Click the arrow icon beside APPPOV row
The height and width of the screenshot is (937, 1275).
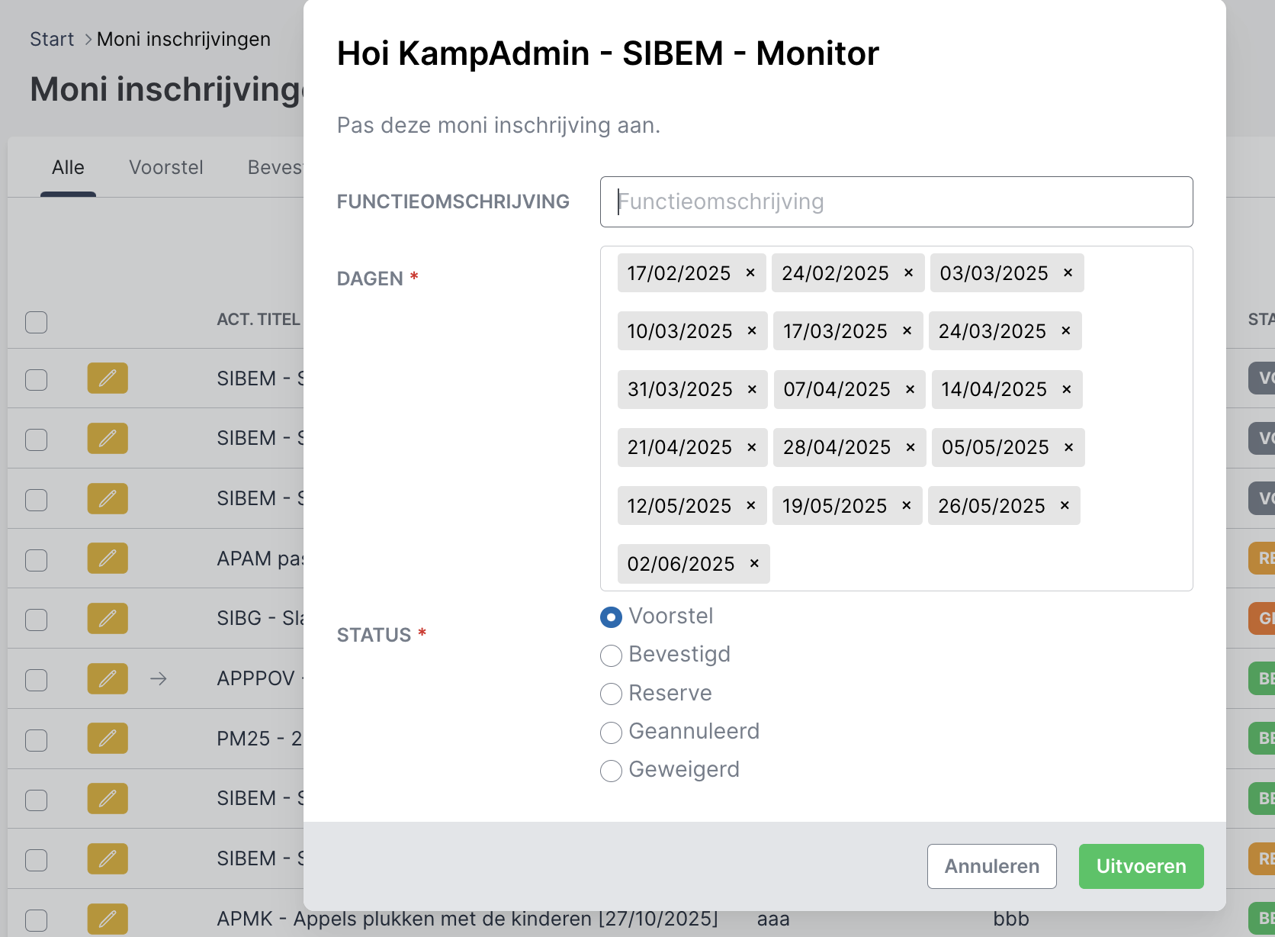click(159, 678)
